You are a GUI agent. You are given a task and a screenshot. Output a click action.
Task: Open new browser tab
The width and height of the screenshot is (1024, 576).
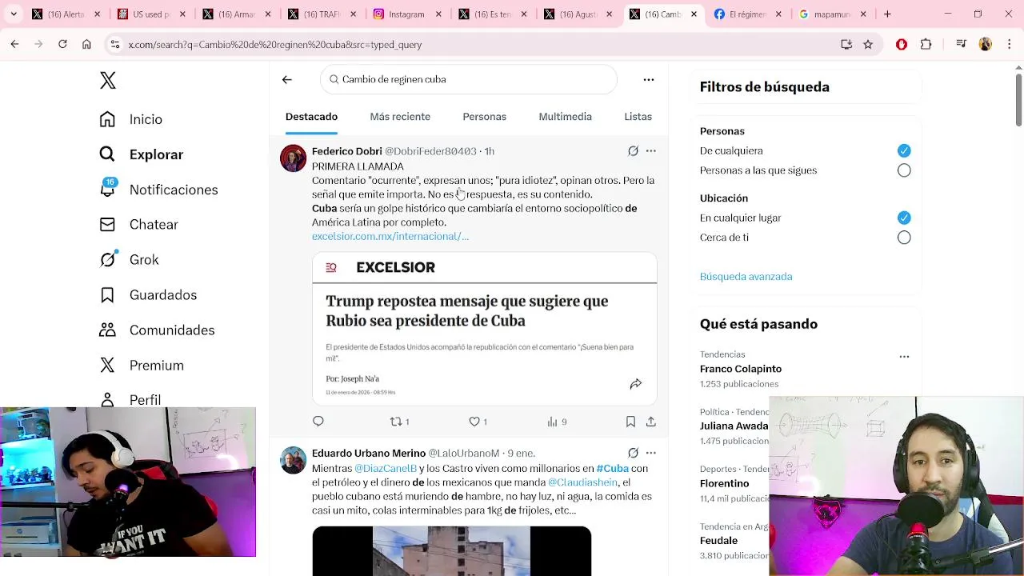pos(887,14)
